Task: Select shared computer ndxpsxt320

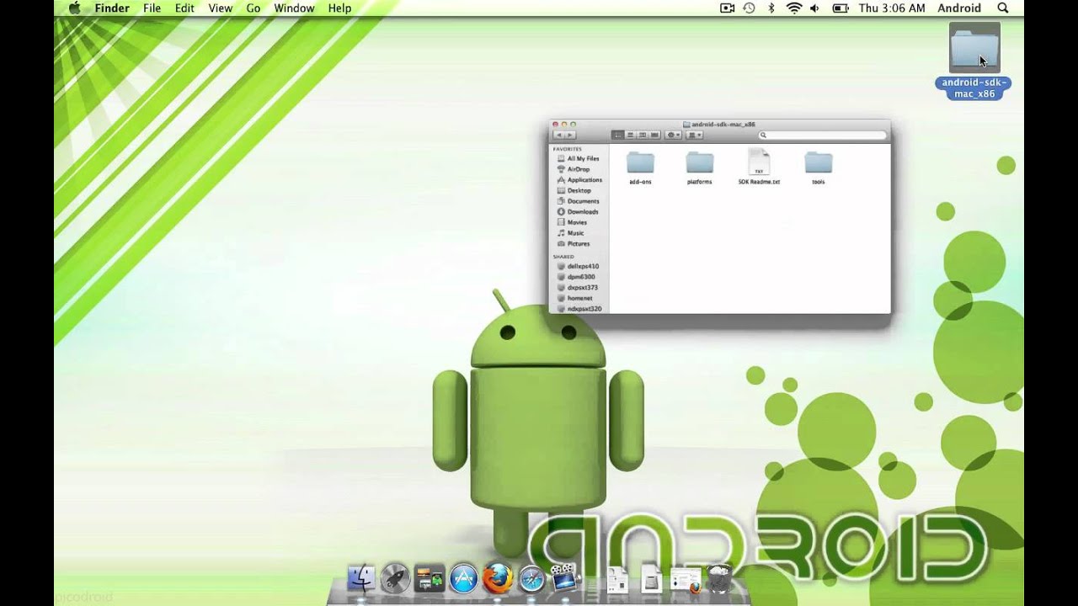Action: (579, 309)
